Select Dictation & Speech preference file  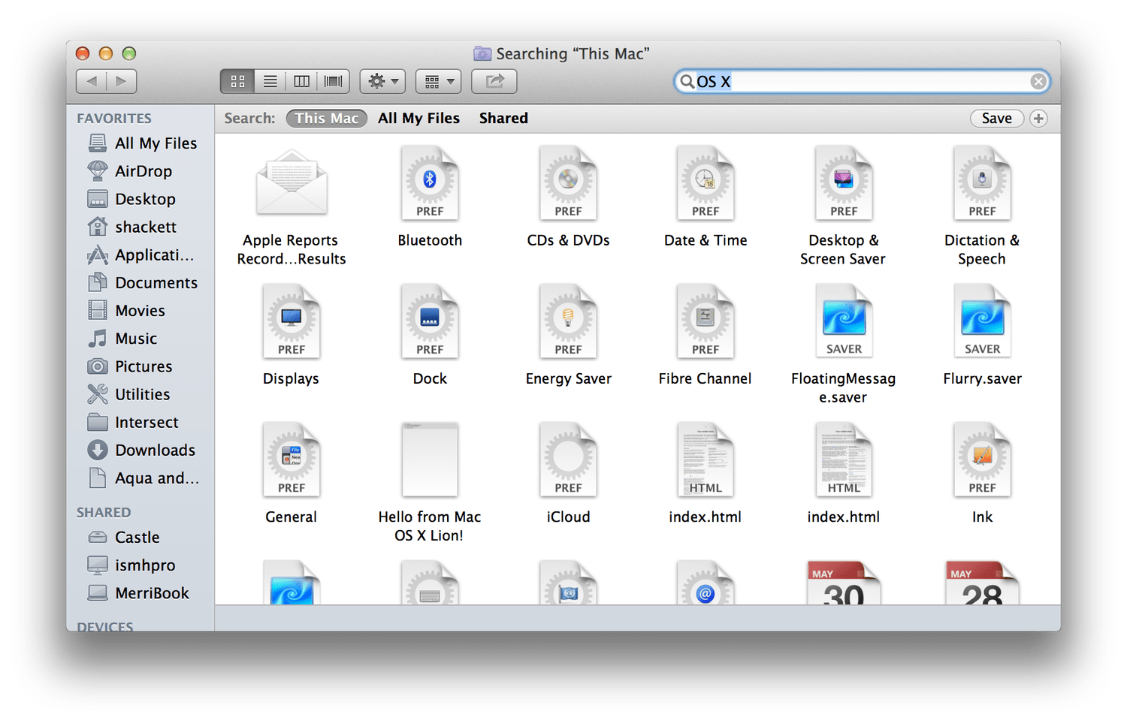982,207
